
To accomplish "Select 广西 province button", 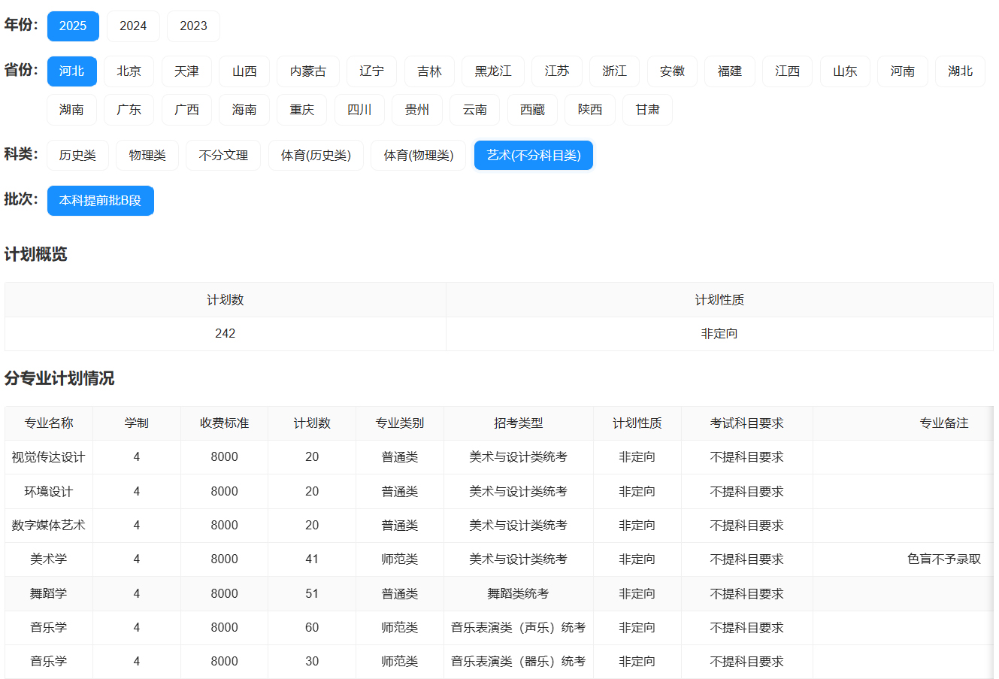I will 186,110.
